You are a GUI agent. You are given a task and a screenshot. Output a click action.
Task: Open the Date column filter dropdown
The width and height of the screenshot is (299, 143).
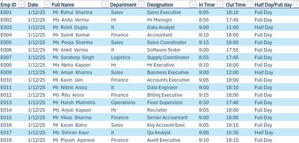tap(47, 4)
